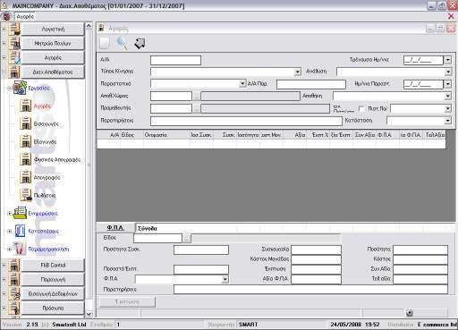Open the Παραστατικό dropdown
The image size is (458, 330).
pos(242,84)
